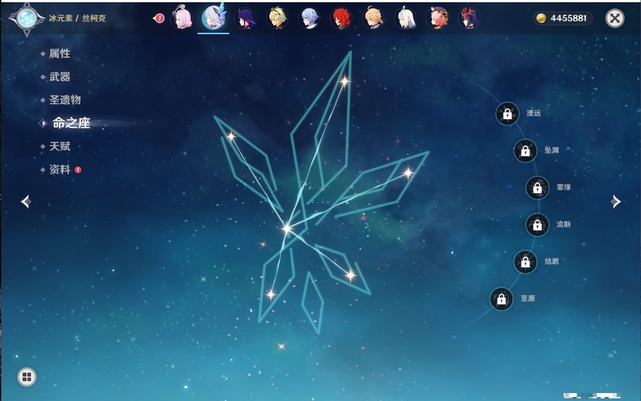Screen dimensions: 641x401
Task: View the locked 流断 constellation icon
Action: click(x=537, y=225)
